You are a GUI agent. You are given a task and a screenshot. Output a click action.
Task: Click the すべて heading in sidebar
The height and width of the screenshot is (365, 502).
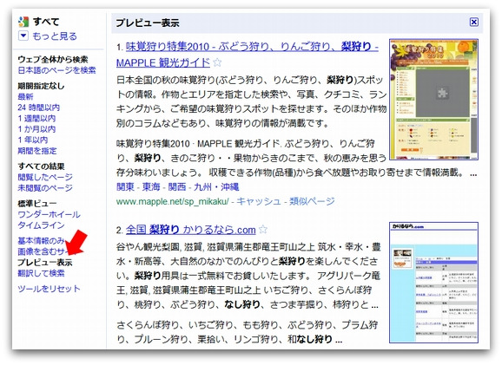(x=46, y=22)
